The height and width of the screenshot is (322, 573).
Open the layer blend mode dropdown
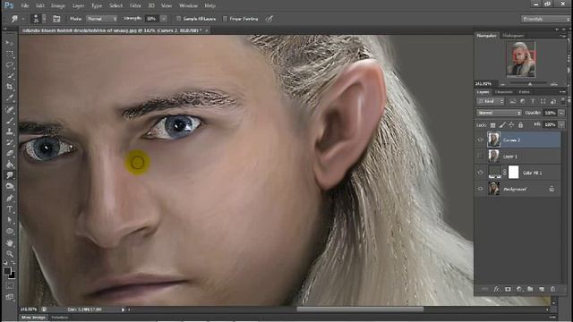[499, 113]
